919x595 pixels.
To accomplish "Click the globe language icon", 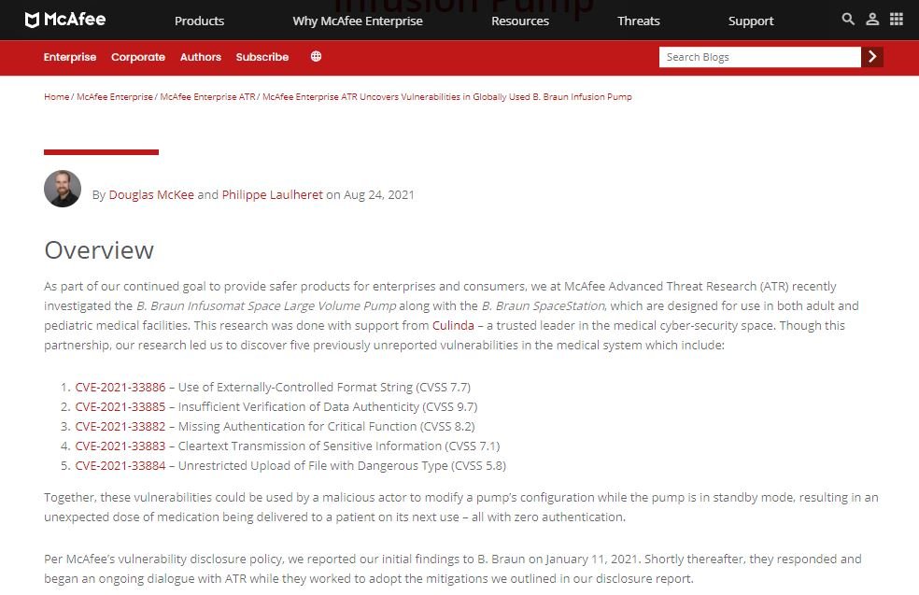I will coord(316,56).
